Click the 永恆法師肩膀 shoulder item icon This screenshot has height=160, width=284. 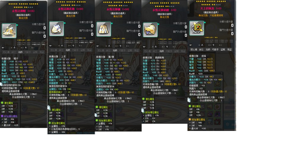150,30
